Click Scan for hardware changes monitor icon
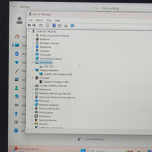 click(73, 26)
